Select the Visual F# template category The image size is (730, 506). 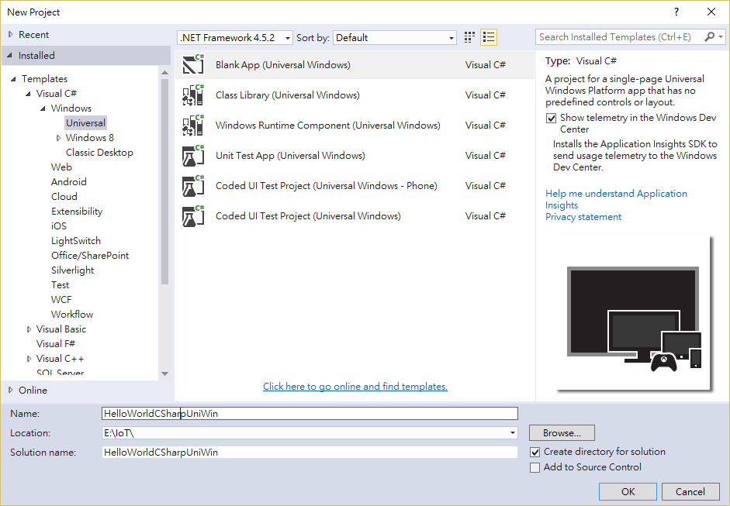[x=56, y=344]
